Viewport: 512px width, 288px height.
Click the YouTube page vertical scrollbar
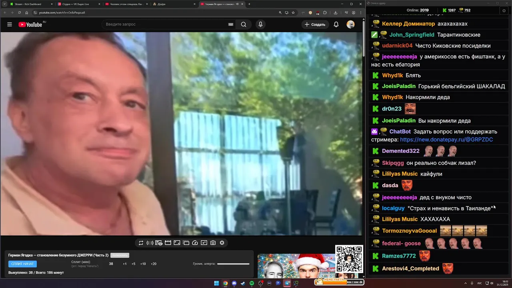tap(363, 38)
